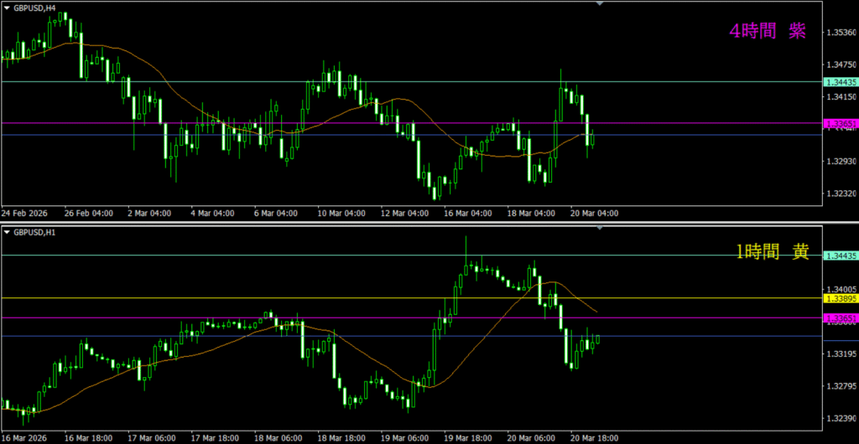
Task: Select the green 1.34435 price tag on H4 chart
Action: tap(841, 82)
